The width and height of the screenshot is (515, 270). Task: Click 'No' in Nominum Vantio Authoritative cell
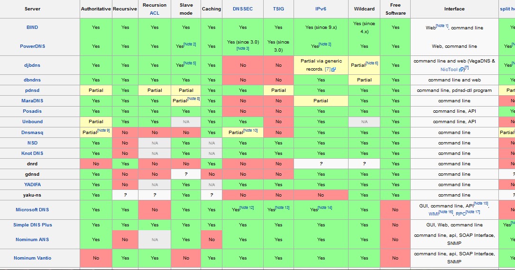pyautogui.click(x=96, y=258)
